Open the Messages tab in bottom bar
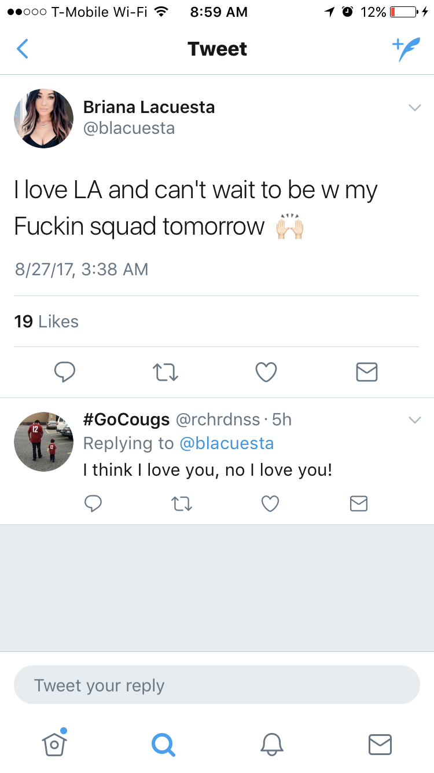The image size is (434, 773). pos(380,744)
